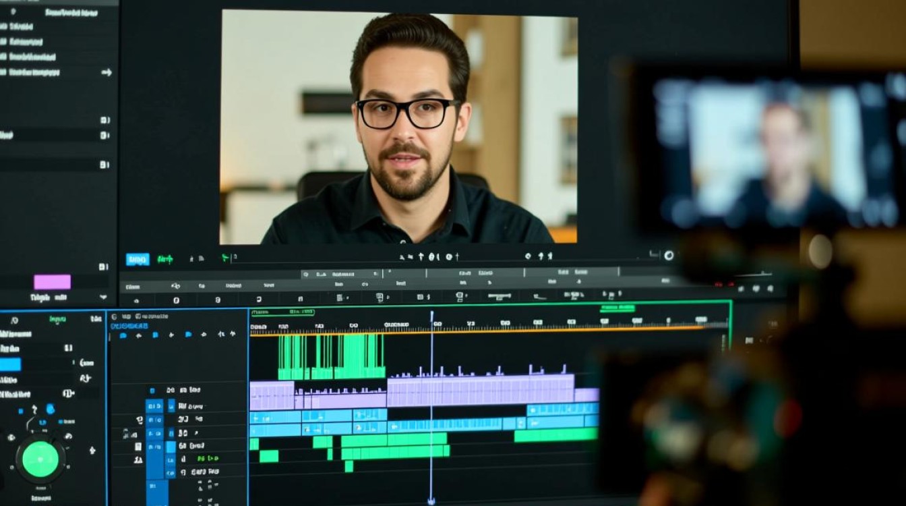906x506 pixels.
Task: Select the large purple clip under playhead
Action: [x=480, y=390]
